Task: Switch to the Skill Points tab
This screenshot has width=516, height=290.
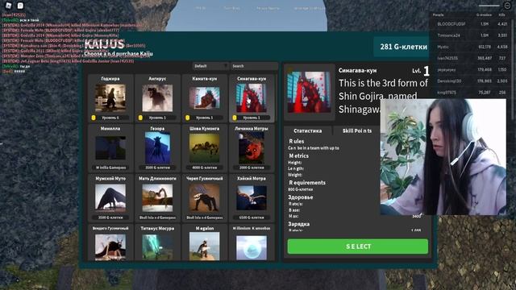Action: [x=357, y=130]
